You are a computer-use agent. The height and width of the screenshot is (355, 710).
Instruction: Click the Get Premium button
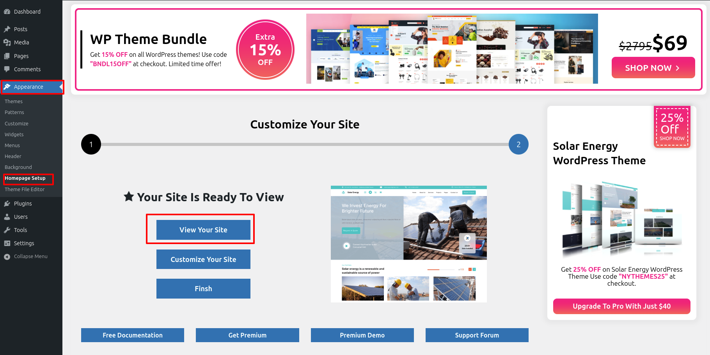click(247, 335)
